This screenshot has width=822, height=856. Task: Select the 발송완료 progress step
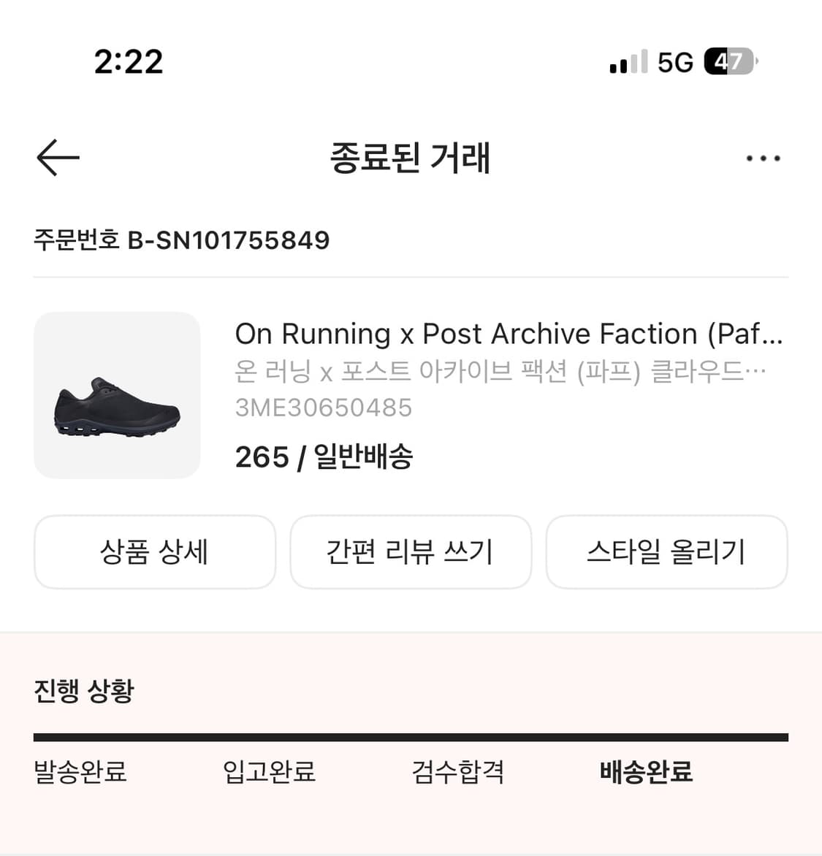click(80, 771)
